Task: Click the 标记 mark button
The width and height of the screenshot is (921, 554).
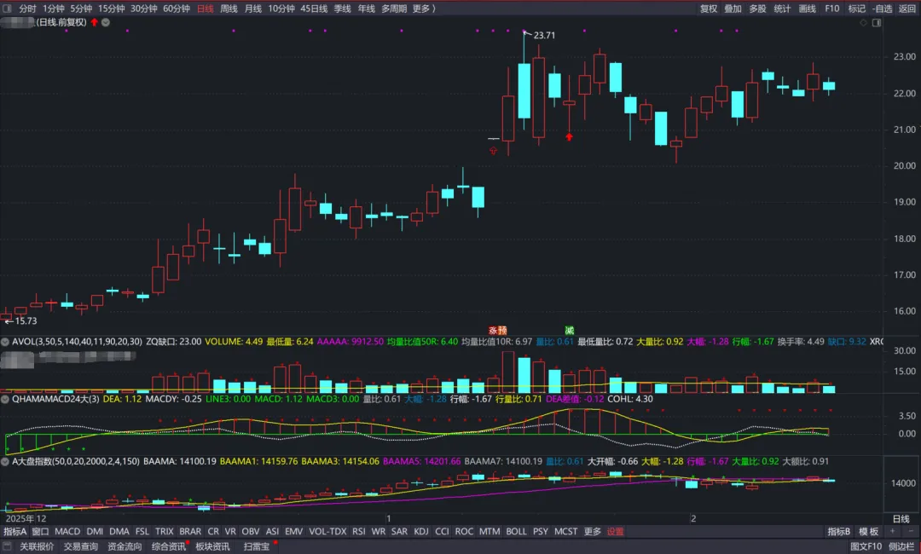Action: point(856,9)
